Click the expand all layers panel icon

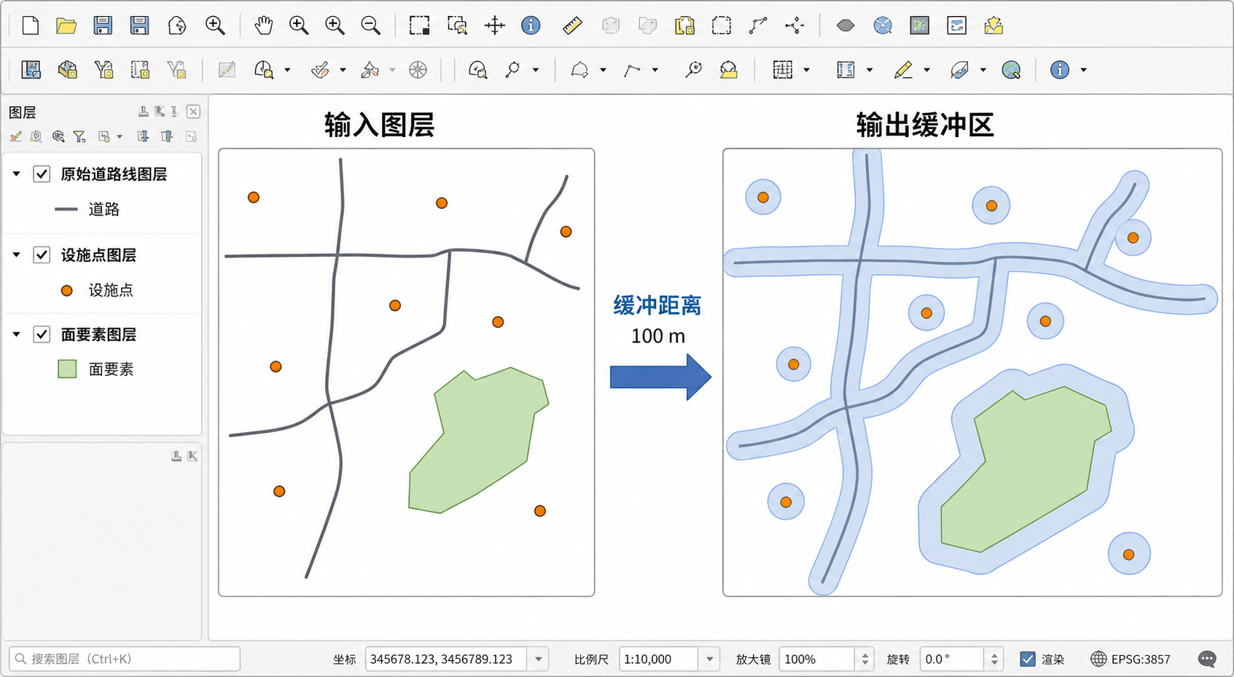143,136
